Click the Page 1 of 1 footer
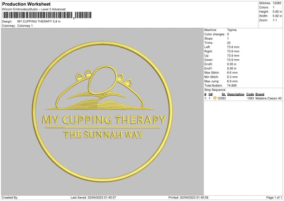 click(274, 197)
